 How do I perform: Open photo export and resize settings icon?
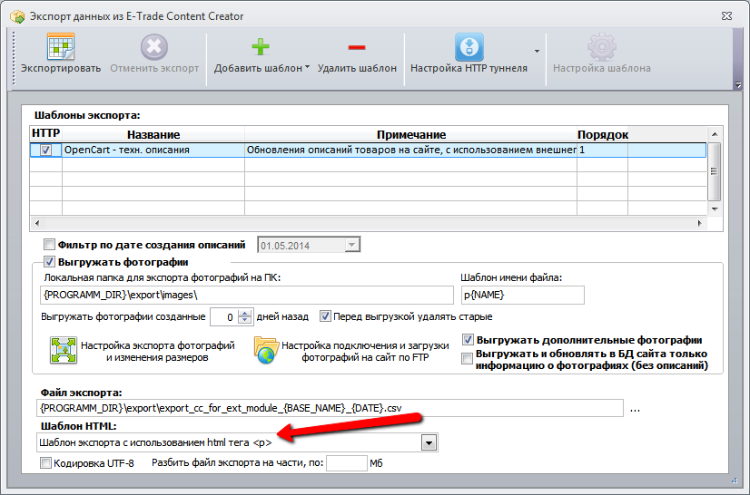pyautogui.click(x=64, y=350)
